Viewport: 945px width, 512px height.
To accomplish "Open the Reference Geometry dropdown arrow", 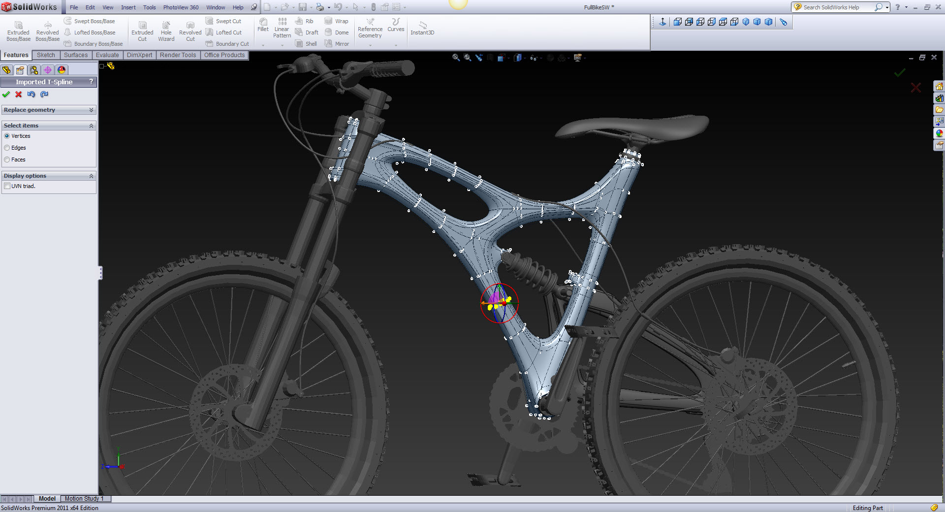I will point(370,45).
